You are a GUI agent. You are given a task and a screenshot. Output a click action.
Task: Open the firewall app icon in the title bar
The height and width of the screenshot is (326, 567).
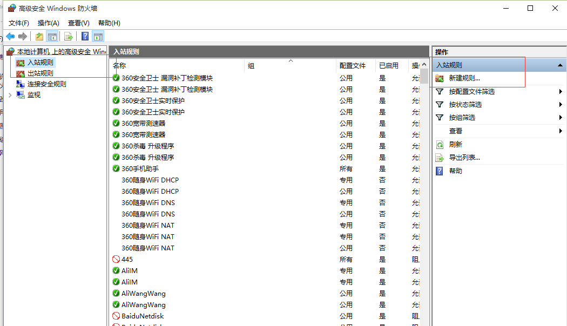coord(12,8)
